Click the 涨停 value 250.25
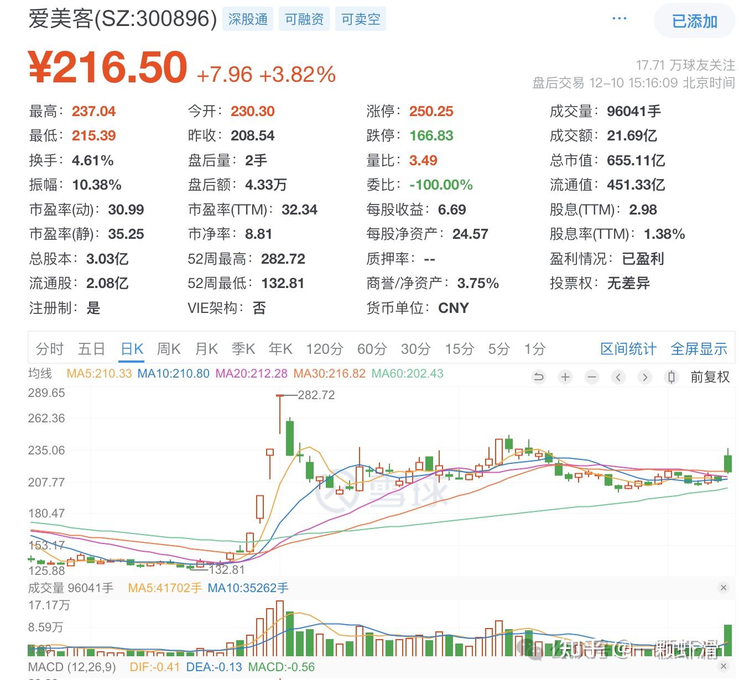Screen dimensions: 739x680 tap(431, 111)
